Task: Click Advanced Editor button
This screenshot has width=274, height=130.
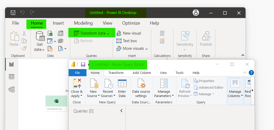Action: pos(208,87)
